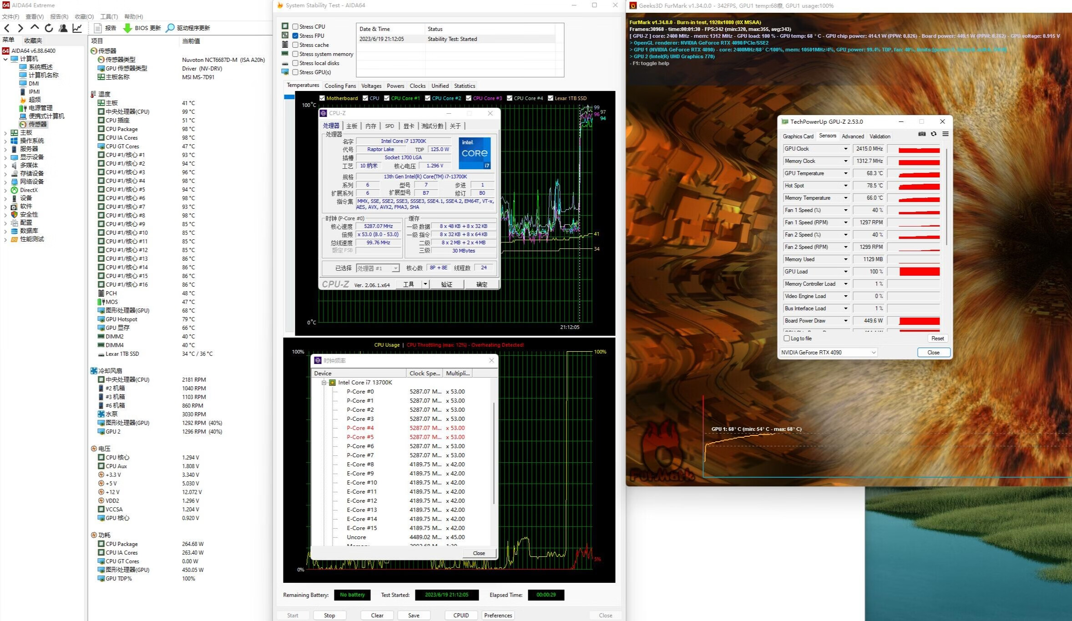Open the GPU Temperature sensor dropdown arrow
The image size is (1072, 621).
(x=846, y=173)
